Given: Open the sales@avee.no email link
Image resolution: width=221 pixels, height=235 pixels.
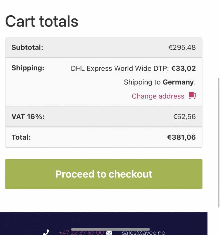Looking at the screenshot, I should click(144, 233).
